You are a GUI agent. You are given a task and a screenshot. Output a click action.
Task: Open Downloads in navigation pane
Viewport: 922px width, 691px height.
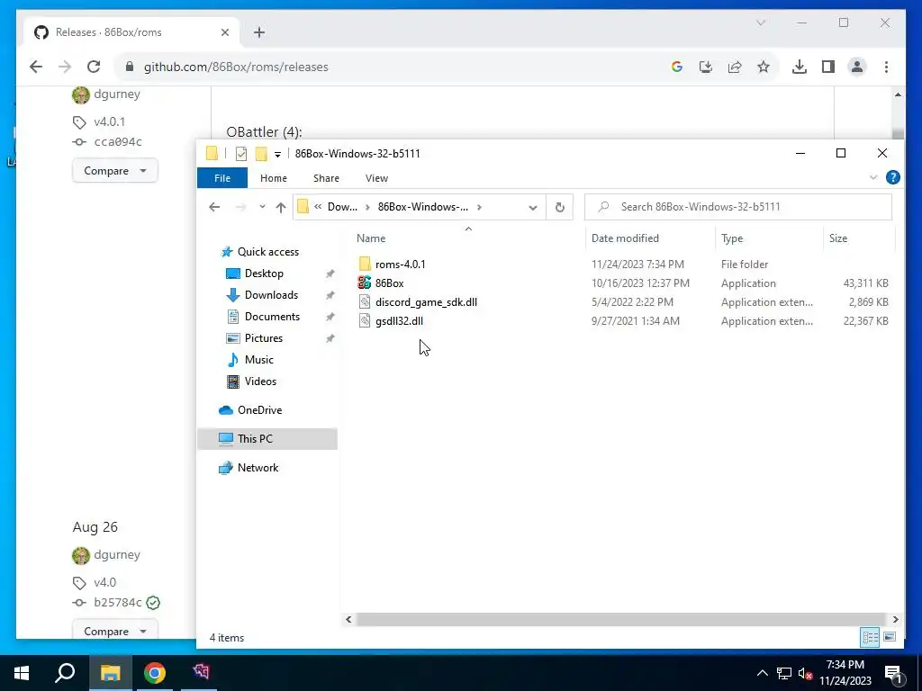[271, 295]
